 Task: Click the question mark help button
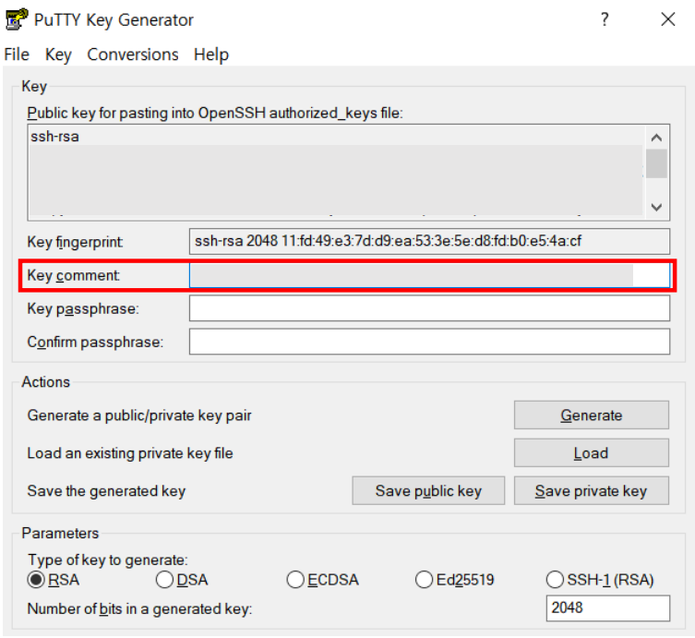click(x=605, y=19)
